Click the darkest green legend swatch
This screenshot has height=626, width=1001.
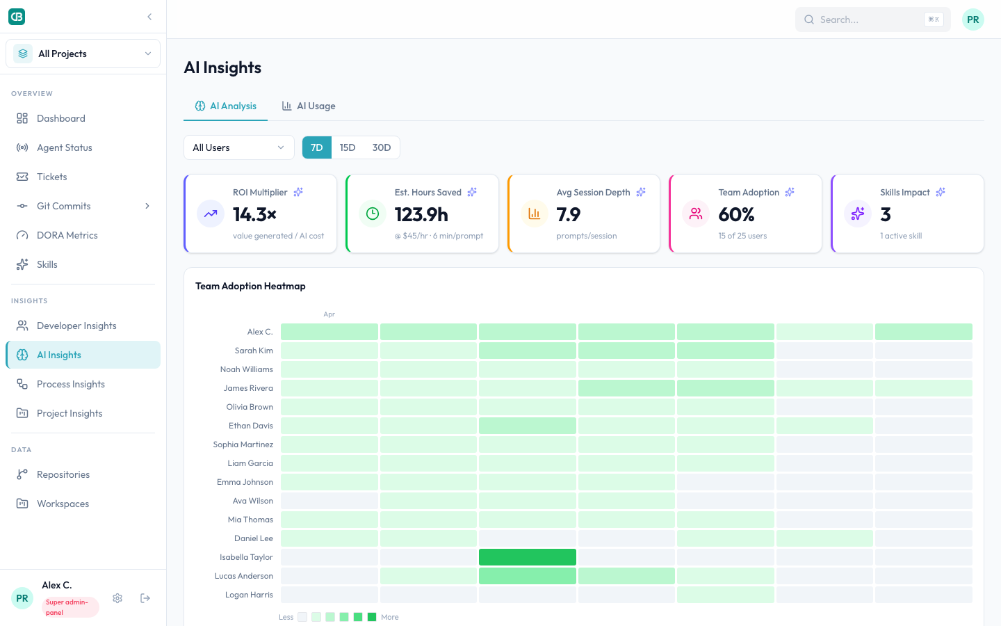click(372, 617)
